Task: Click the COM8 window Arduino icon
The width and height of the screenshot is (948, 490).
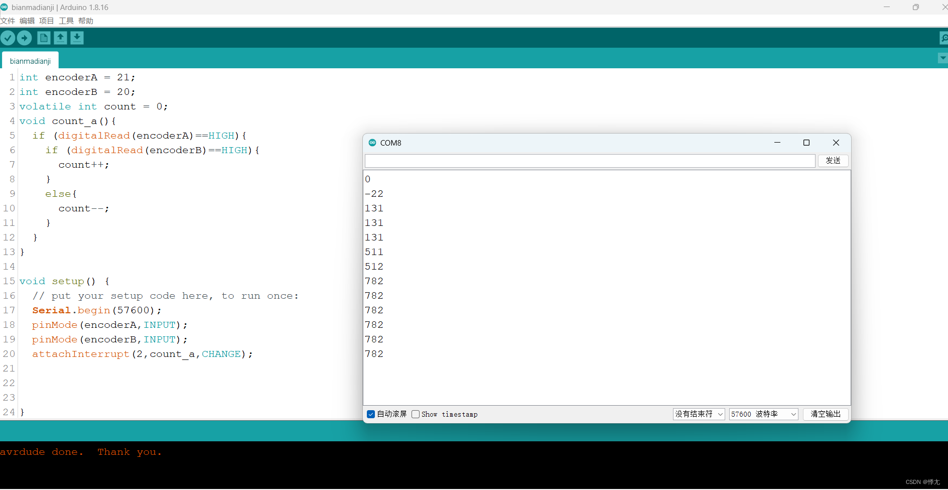Action: (372, 143)
